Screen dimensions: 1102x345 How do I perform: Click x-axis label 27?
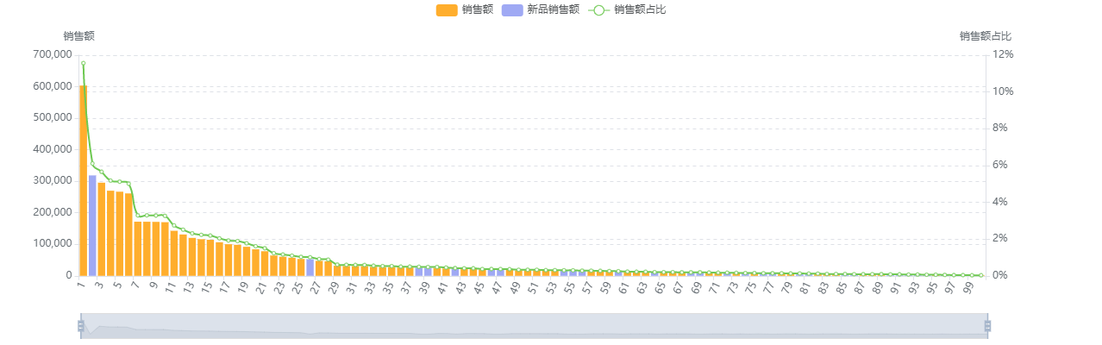tap(316, 287)
